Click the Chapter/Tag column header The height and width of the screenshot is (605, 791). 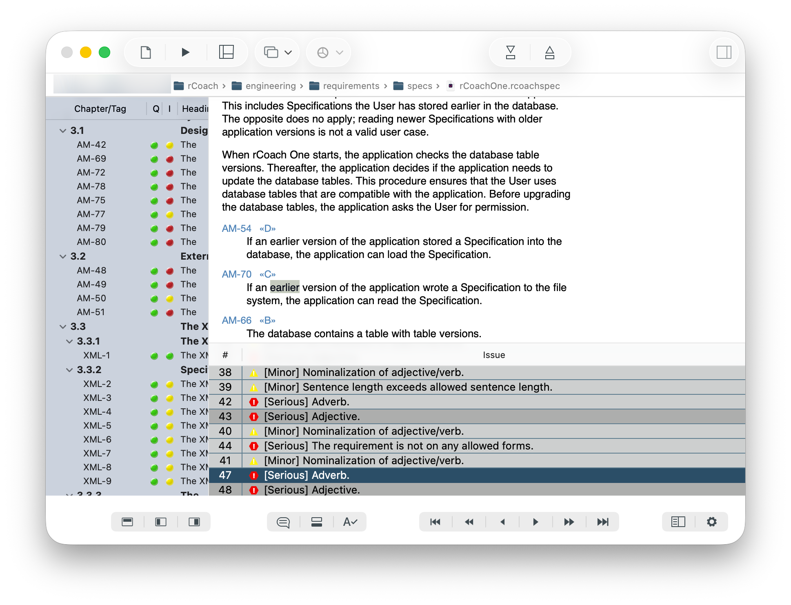(x=100, y=109)
